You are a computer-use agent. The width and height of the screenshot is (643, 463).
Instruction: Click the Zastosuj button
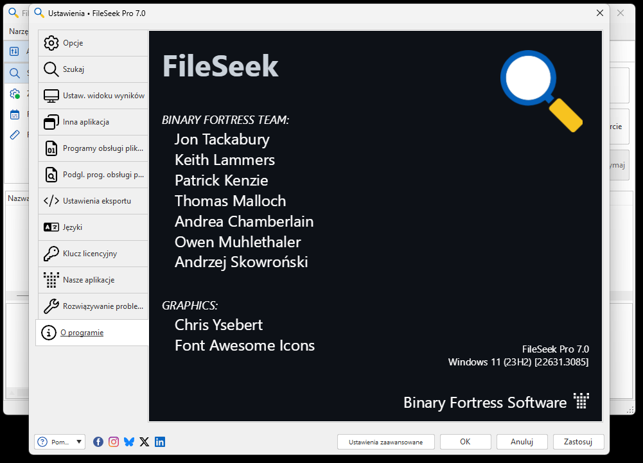coord(577,442)
